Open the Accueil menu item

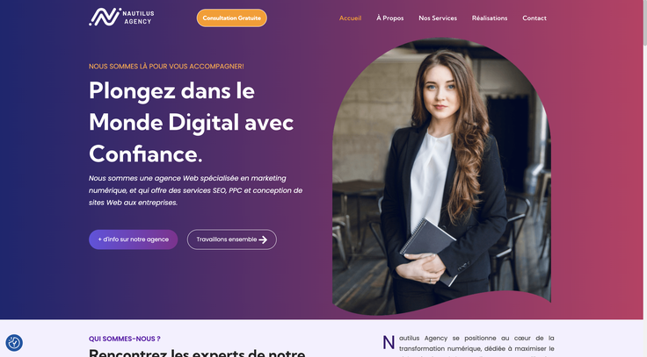(x=351, y=18)
